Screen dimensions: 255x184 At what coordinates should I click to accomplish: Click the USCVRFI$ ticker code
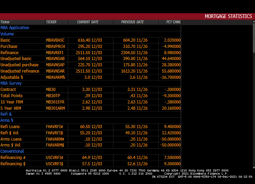pos(55,164)
